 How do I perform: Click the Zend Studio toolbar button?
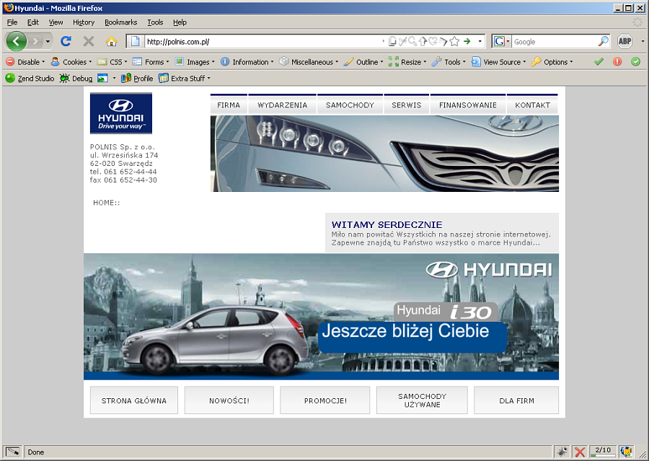(30, 78)
